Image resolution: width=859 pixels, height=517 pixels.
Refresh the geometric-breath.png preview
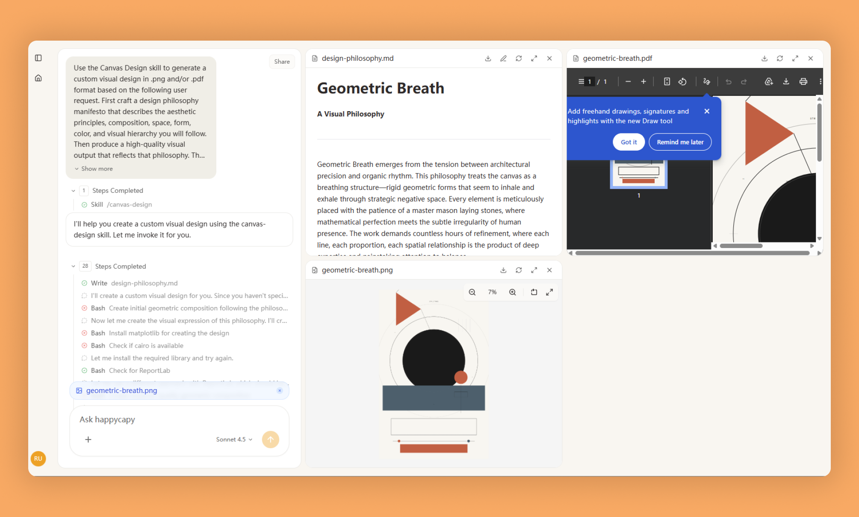tap(519, 270)
